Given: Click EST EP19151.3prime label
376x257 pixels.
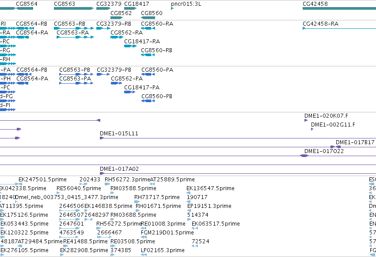Looking at the screenshot, I should click(x=209, y=206).
